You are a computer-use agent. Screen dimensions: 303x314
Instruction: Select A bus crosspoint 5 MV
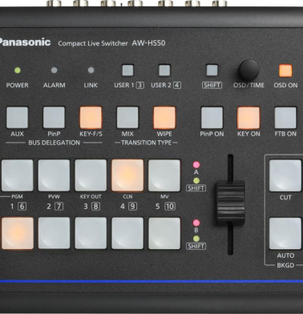coord(164,175)
